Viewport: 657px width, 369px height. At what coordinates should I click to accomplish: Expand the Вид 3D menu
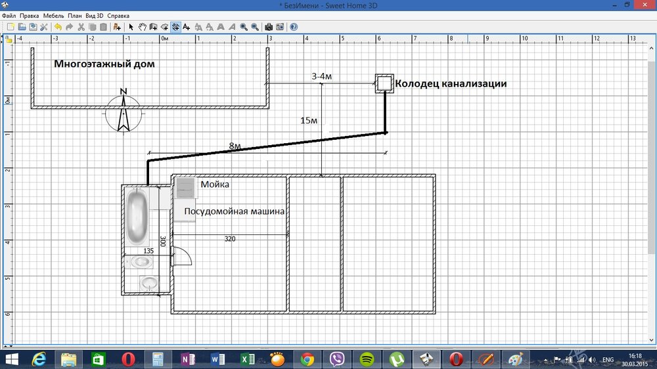95,15
